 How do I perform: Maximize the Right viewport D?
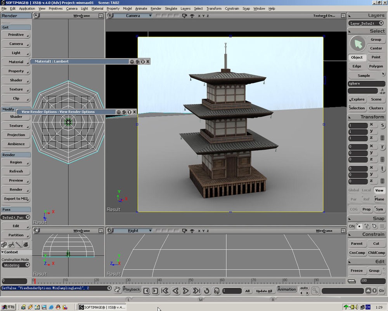click(343, 231)
